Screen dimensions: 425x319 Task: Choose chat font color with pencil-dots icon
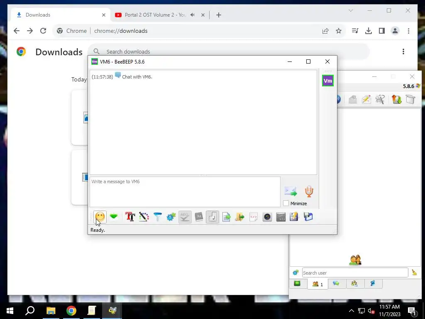tap(144, 217)
